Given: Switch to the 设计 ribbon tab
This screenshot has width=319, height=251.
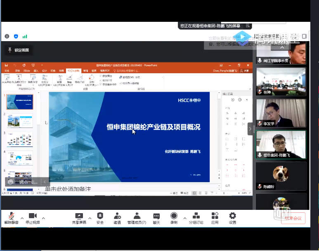Looking at the screenshot, I should click(x=44, y=71).
